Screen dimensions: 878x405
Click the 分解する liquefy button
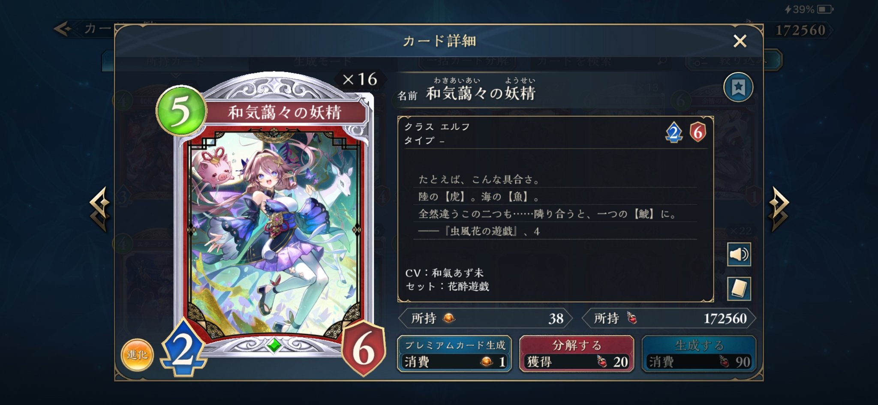click(577, 354)
